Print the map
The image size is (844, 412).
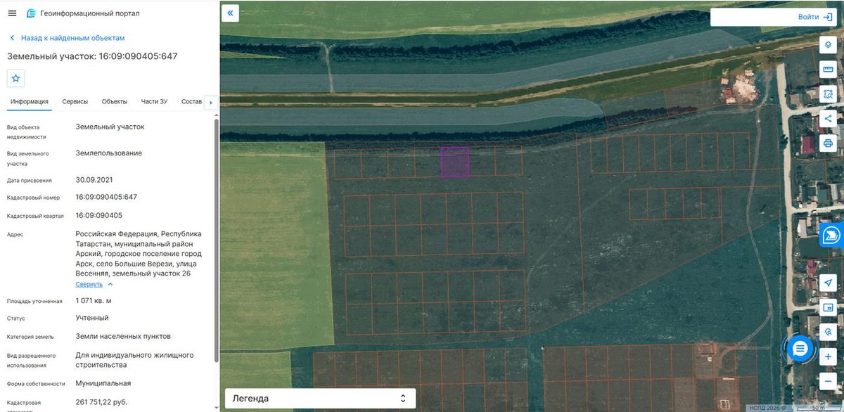(x=828, y=143)
